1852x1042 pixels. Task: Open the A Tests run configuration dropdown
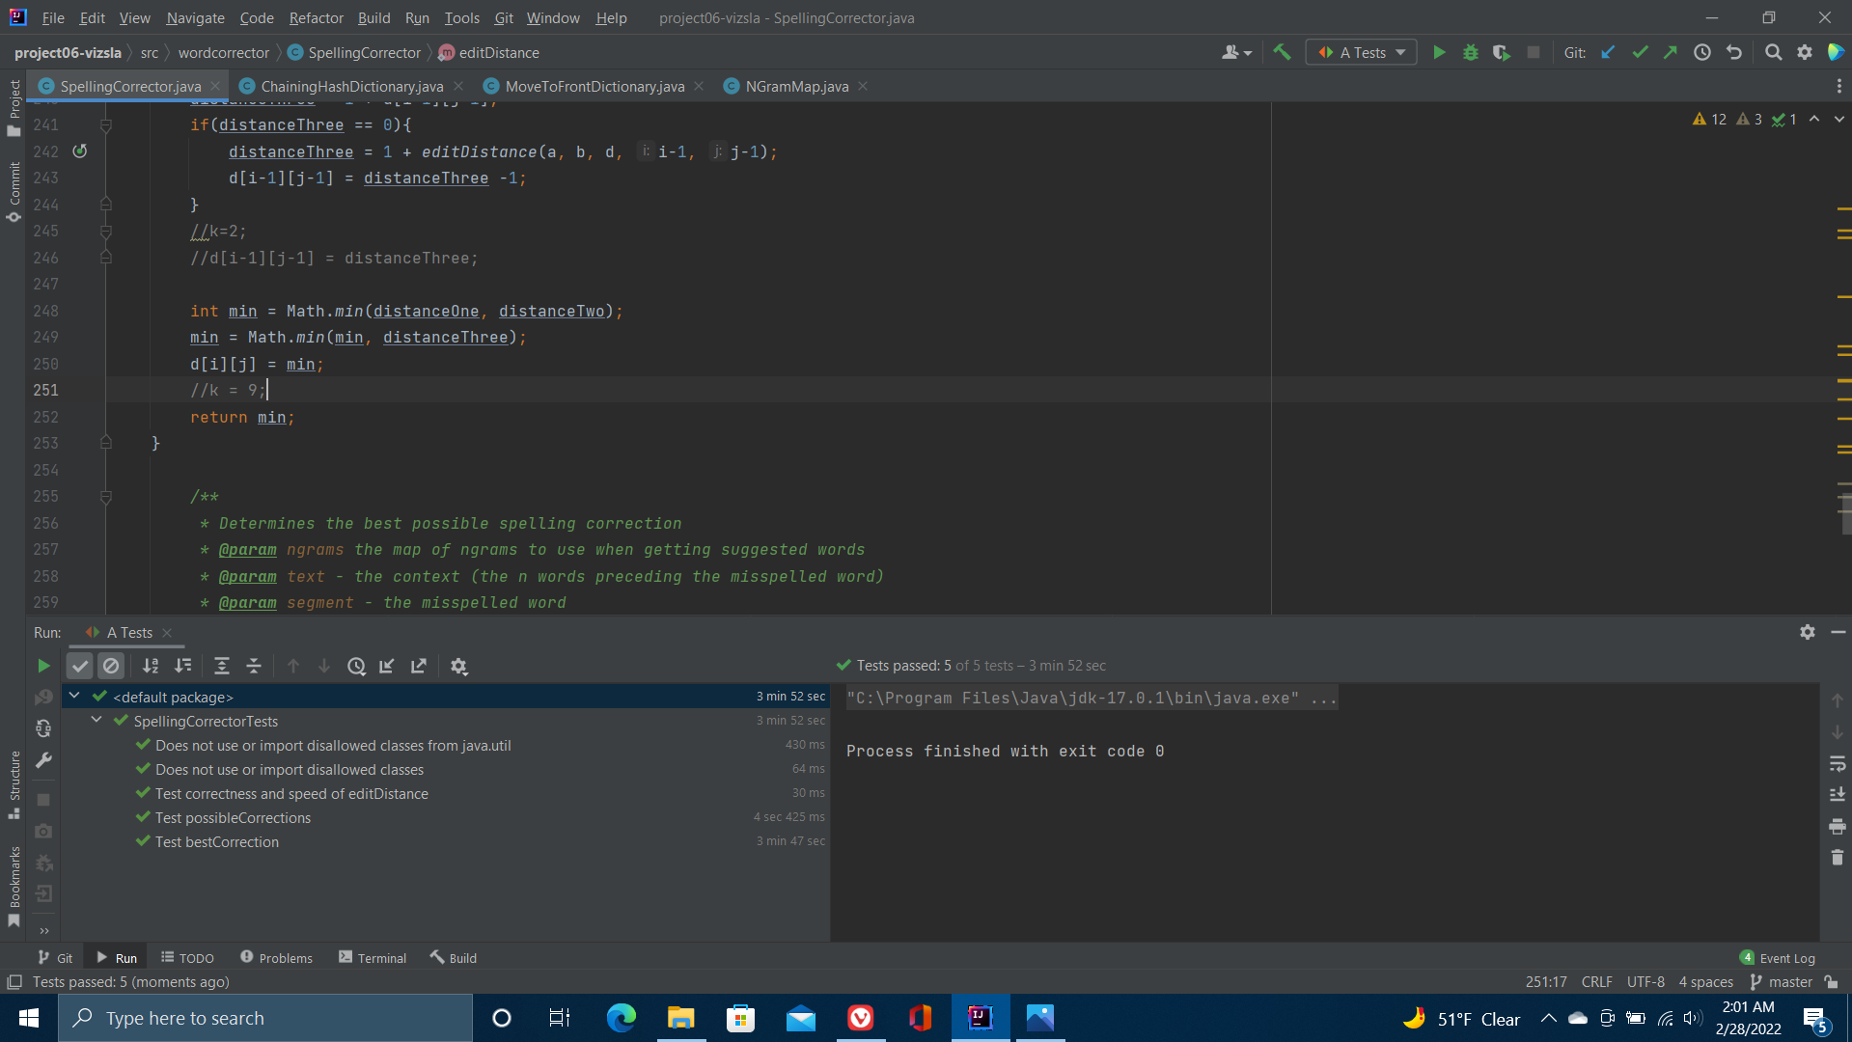pos(1362,53)
